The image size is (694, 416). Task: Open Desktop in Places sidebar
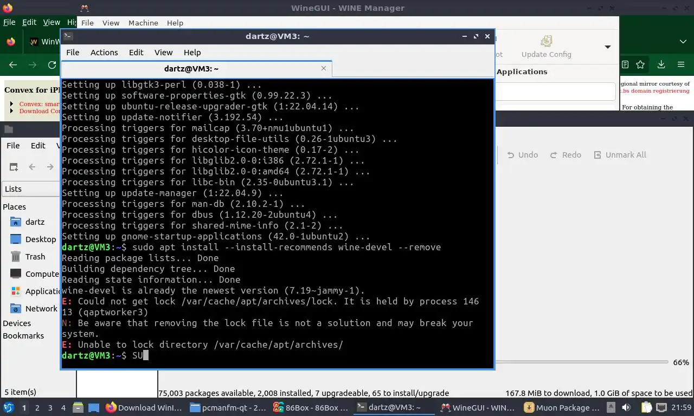click(x=34, y=239)
